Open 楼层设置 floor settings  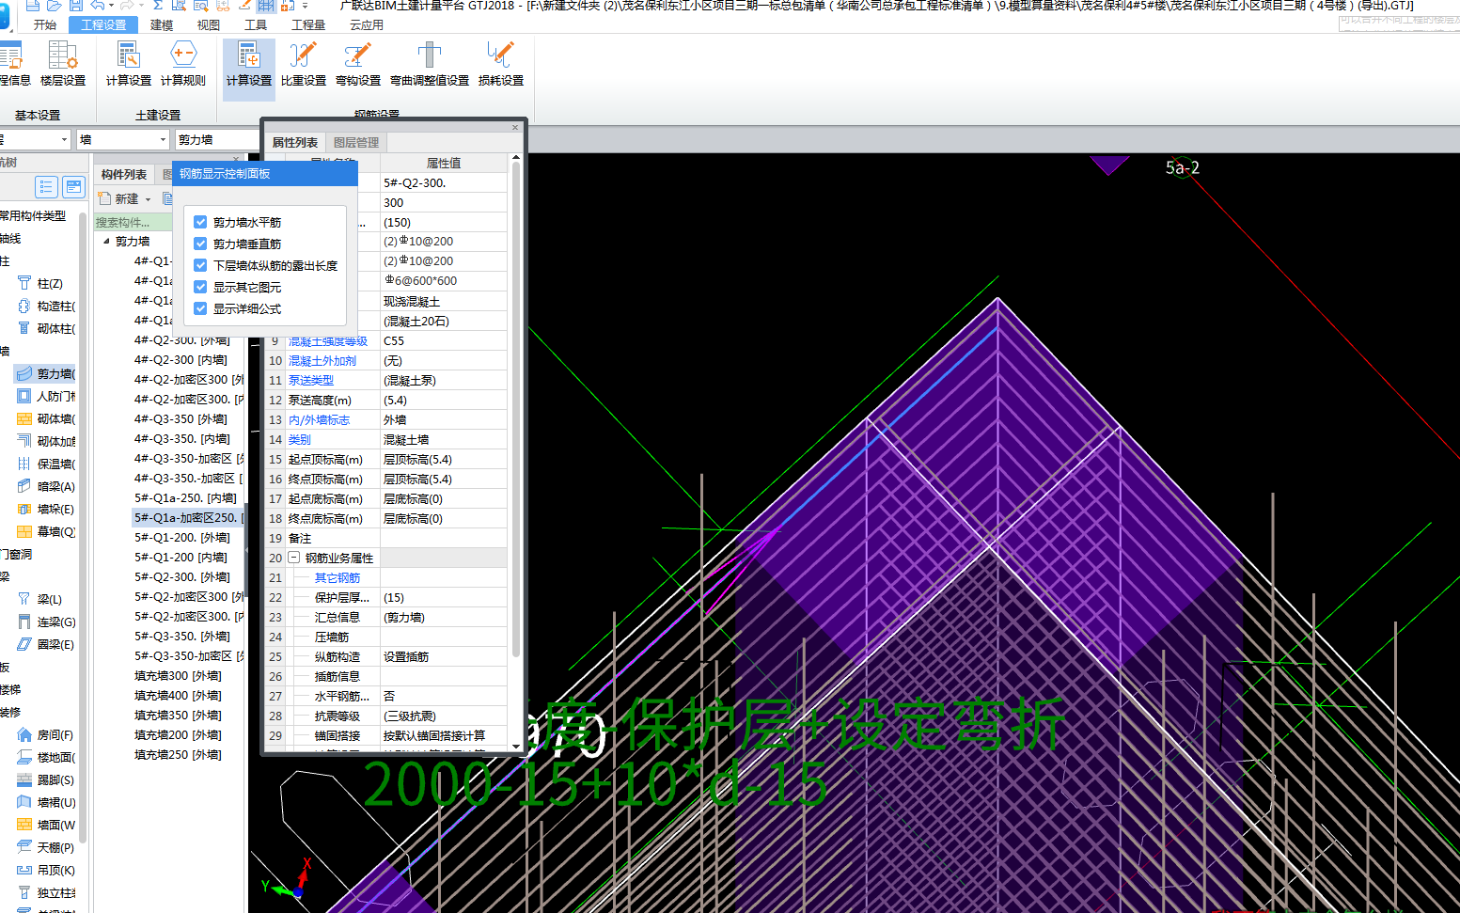[62, 64]
